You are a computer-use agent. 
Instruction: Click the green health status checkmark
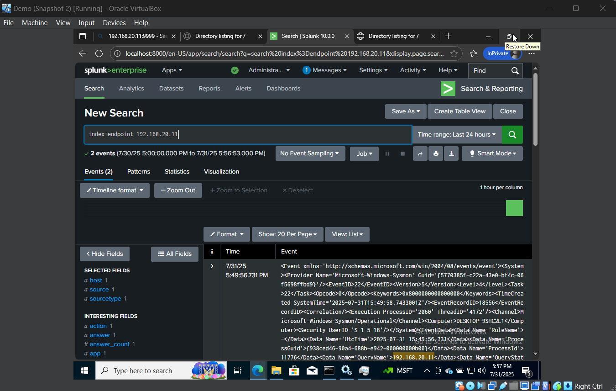235,70
